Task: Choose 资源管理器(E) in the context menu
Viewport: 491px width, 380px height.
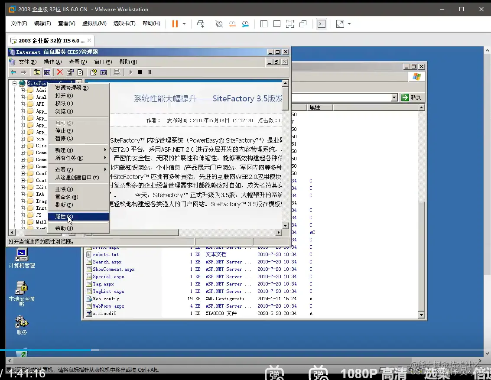Action: pyautogui.click(x=78, y=88)
